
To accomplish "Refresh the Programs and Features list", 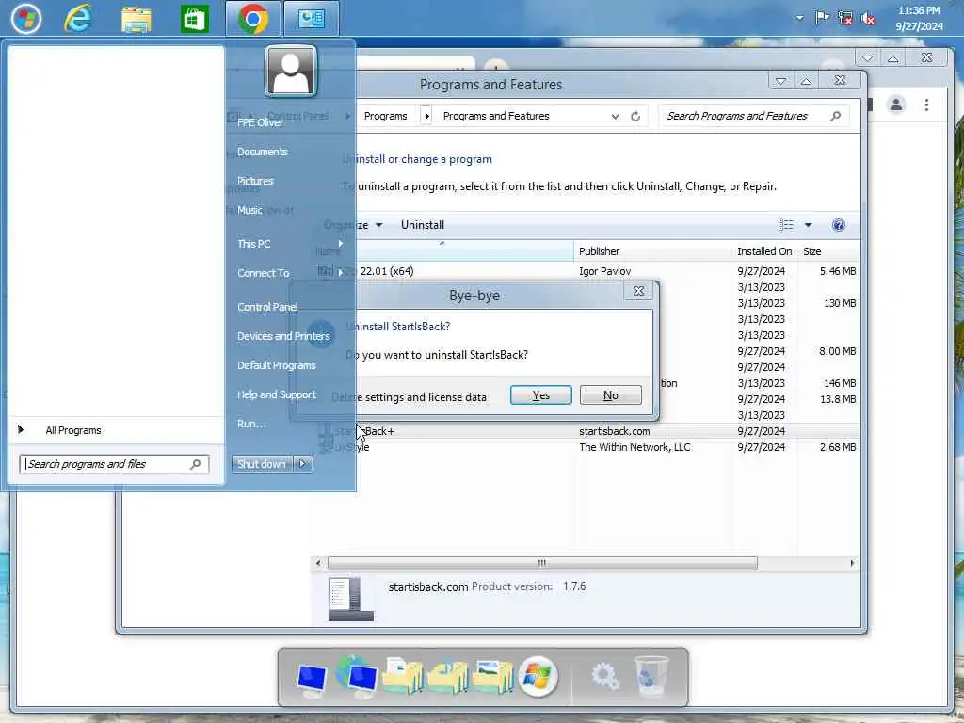I will coord(635,116).
